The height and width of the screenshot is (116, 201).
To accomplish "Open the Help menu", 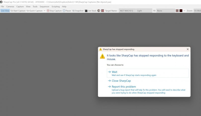I will 64,6.
